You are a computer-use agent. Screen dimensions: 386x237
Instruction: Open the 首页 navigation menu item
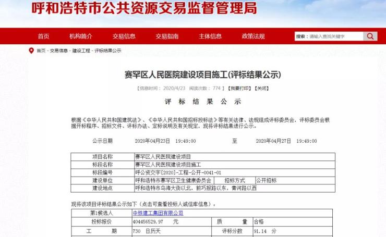[43, 36]
